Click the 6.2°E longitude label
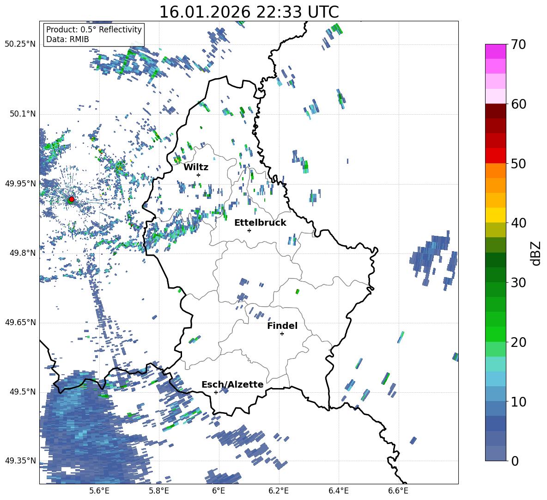Screen dimensions: 547x500 (x=279, y=491)
